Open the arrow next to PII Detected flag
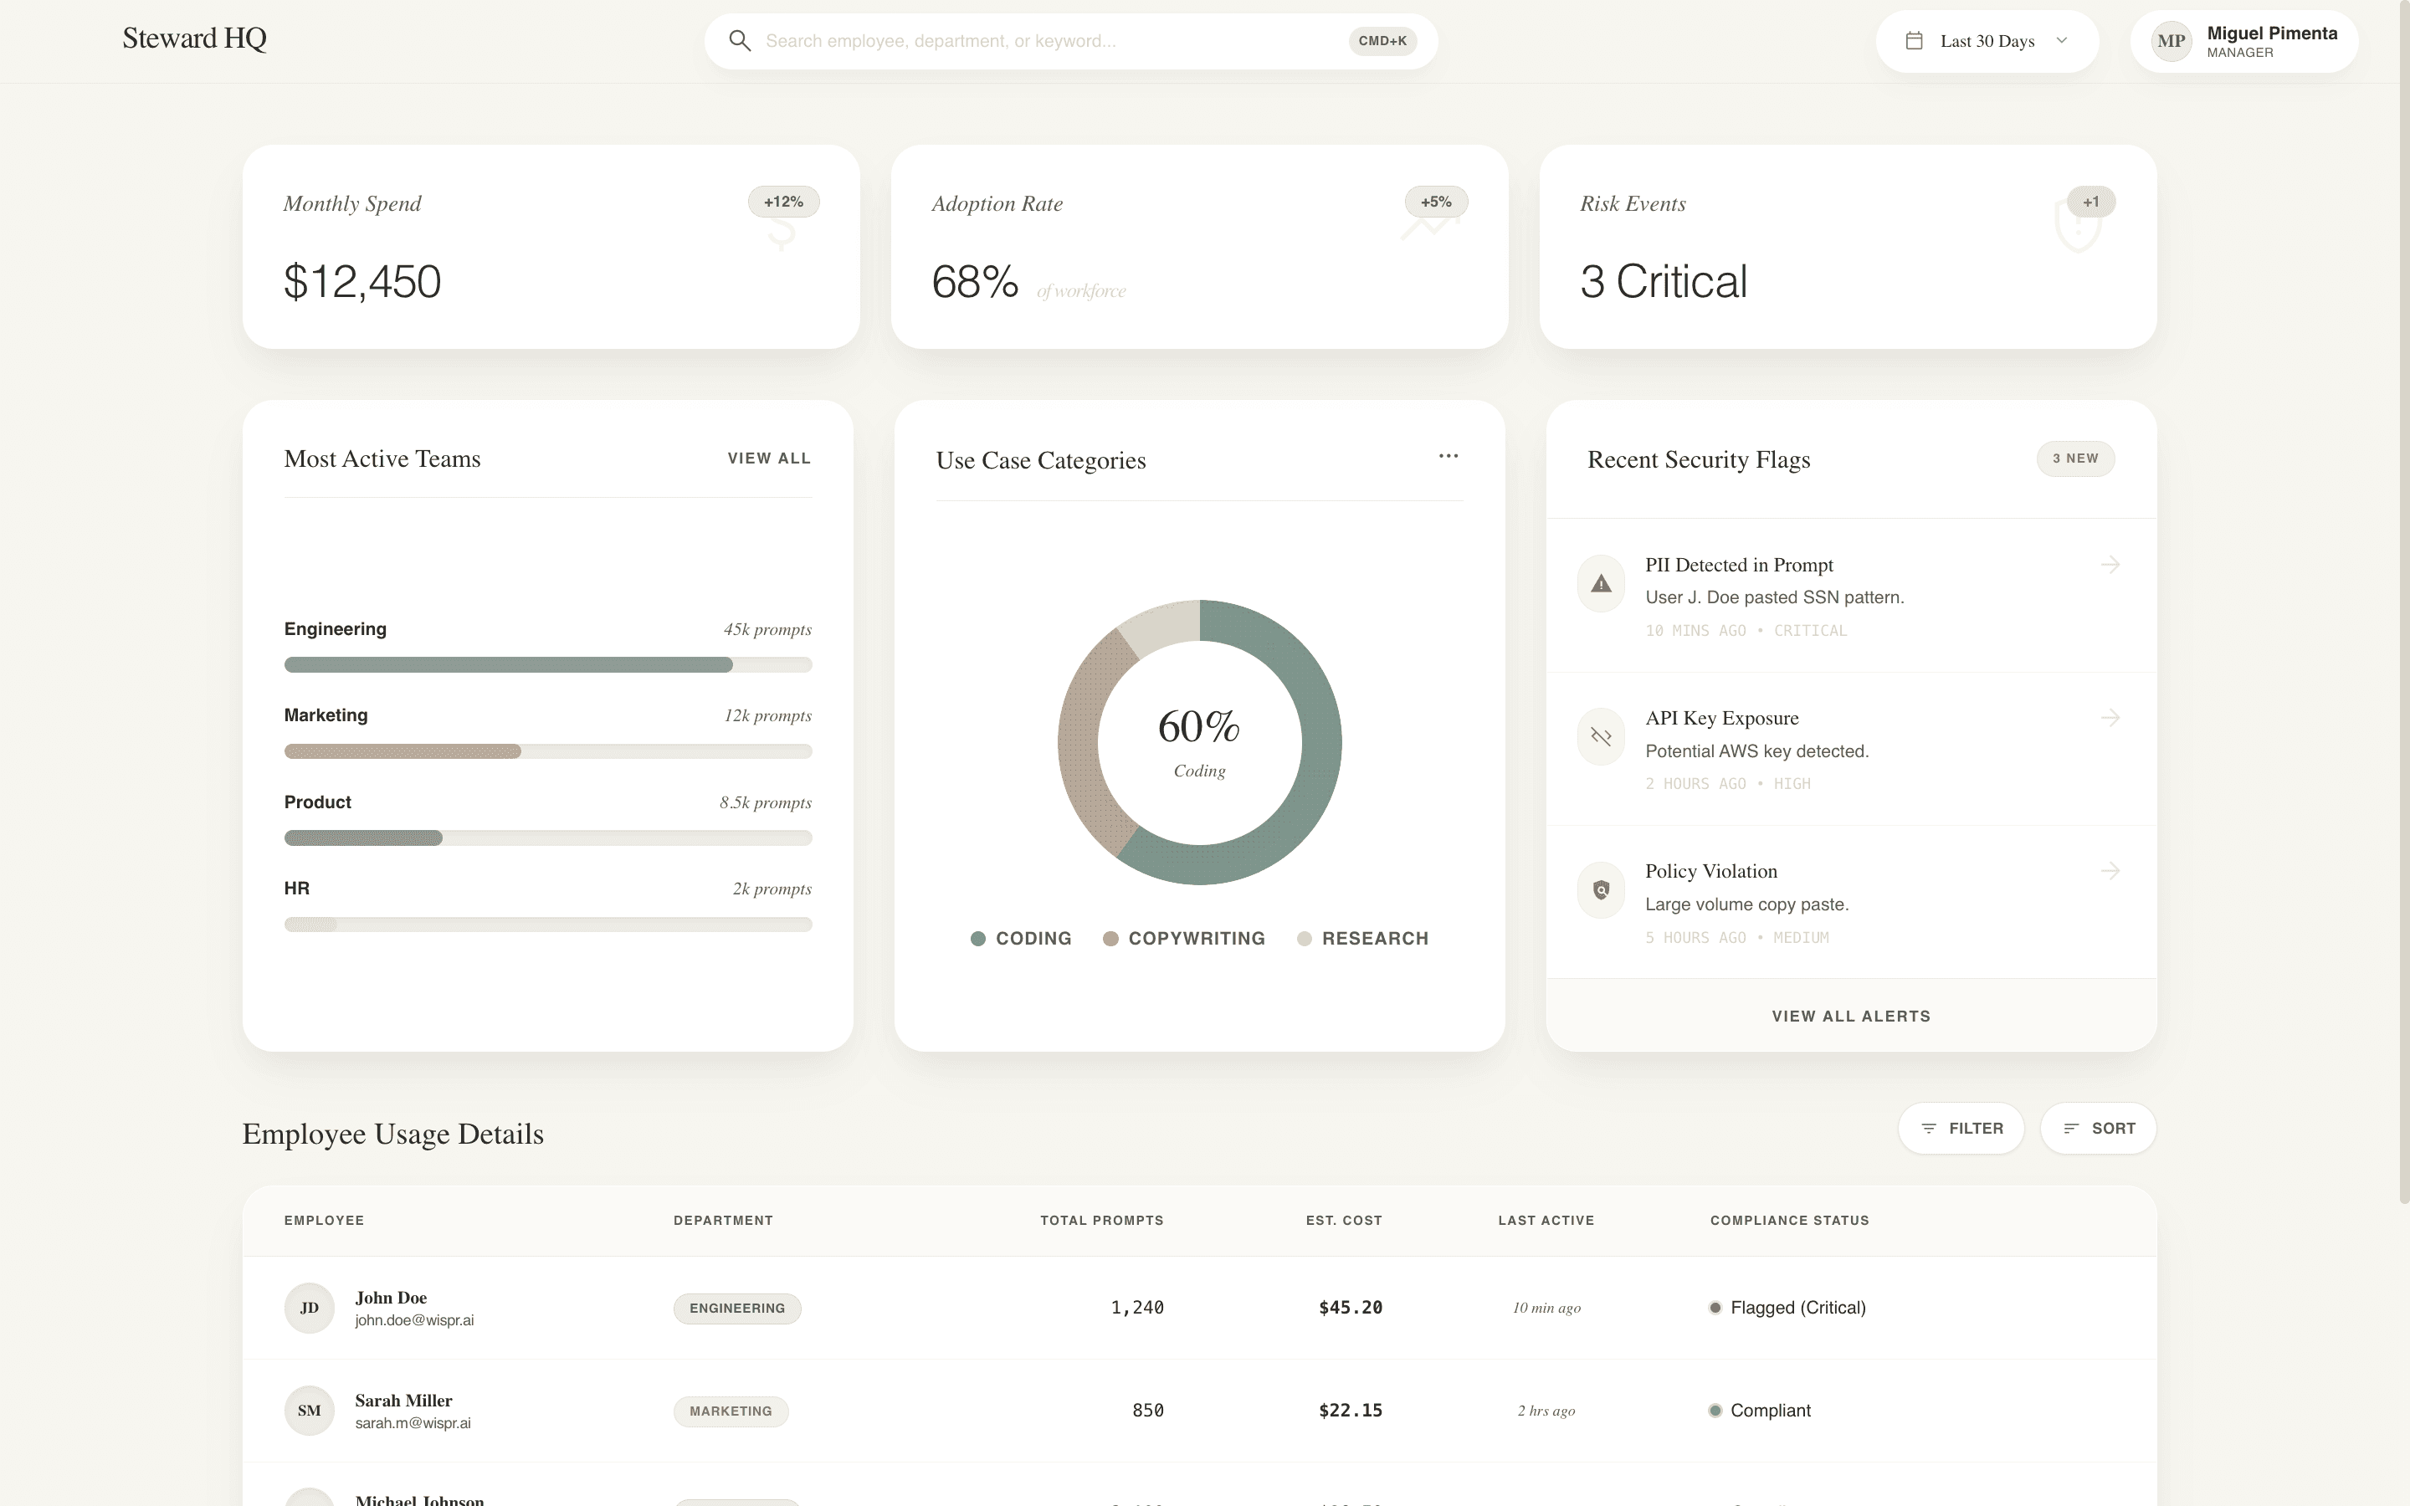This screenshot has width=2410, height=1506. click(x=2111, y=564)
